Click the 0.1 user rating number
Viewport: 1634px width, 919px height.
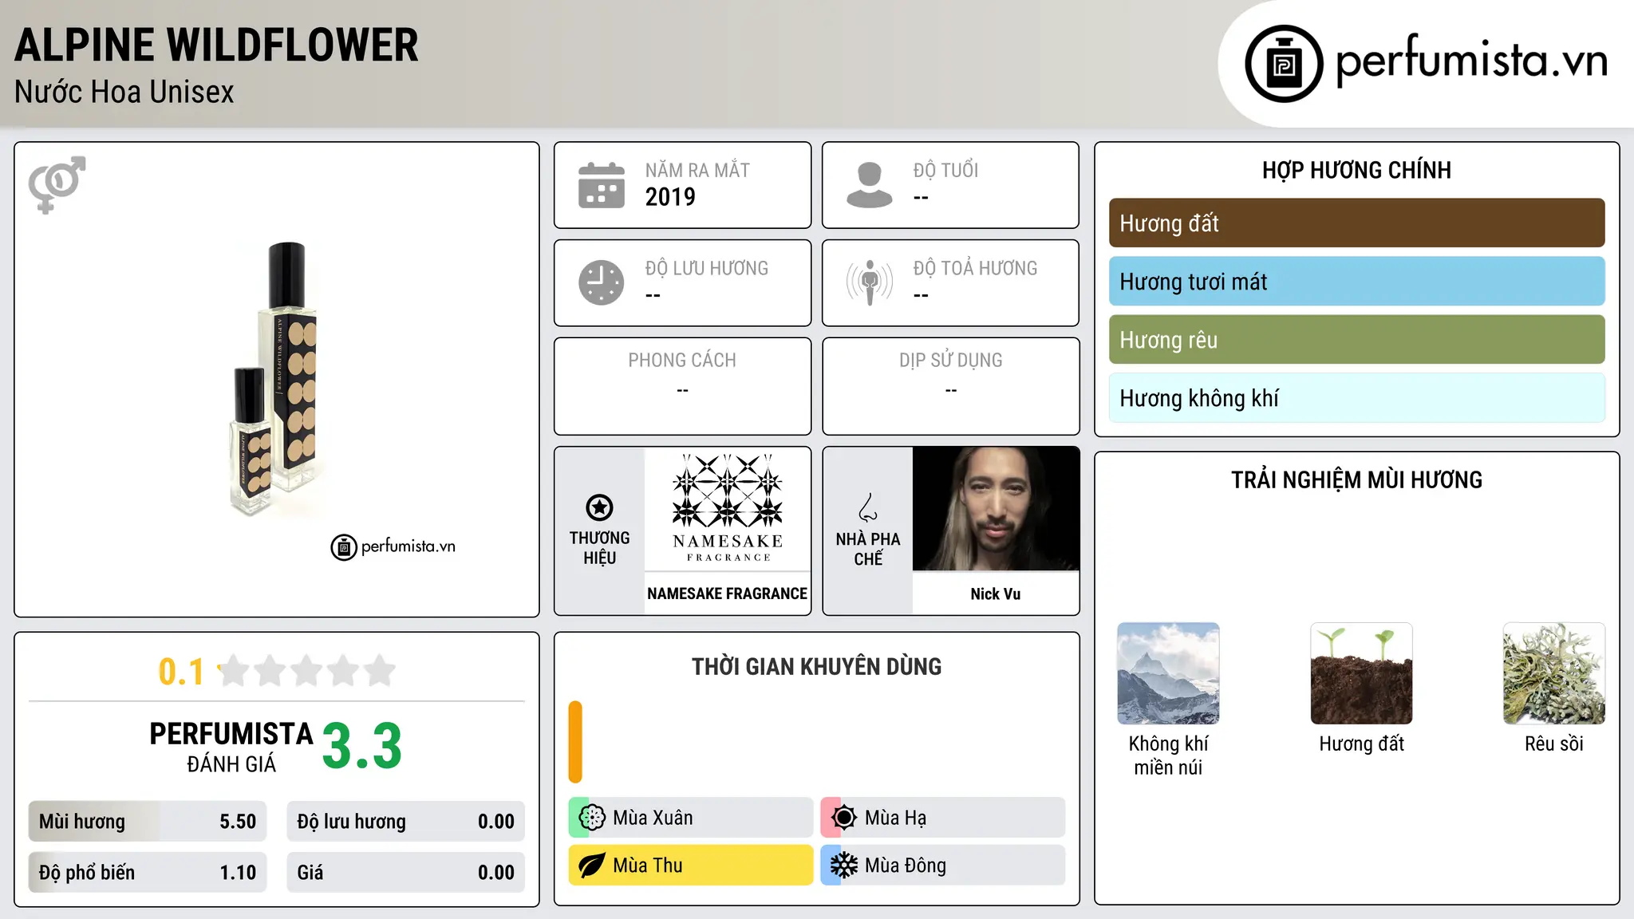tap(181, 672)
